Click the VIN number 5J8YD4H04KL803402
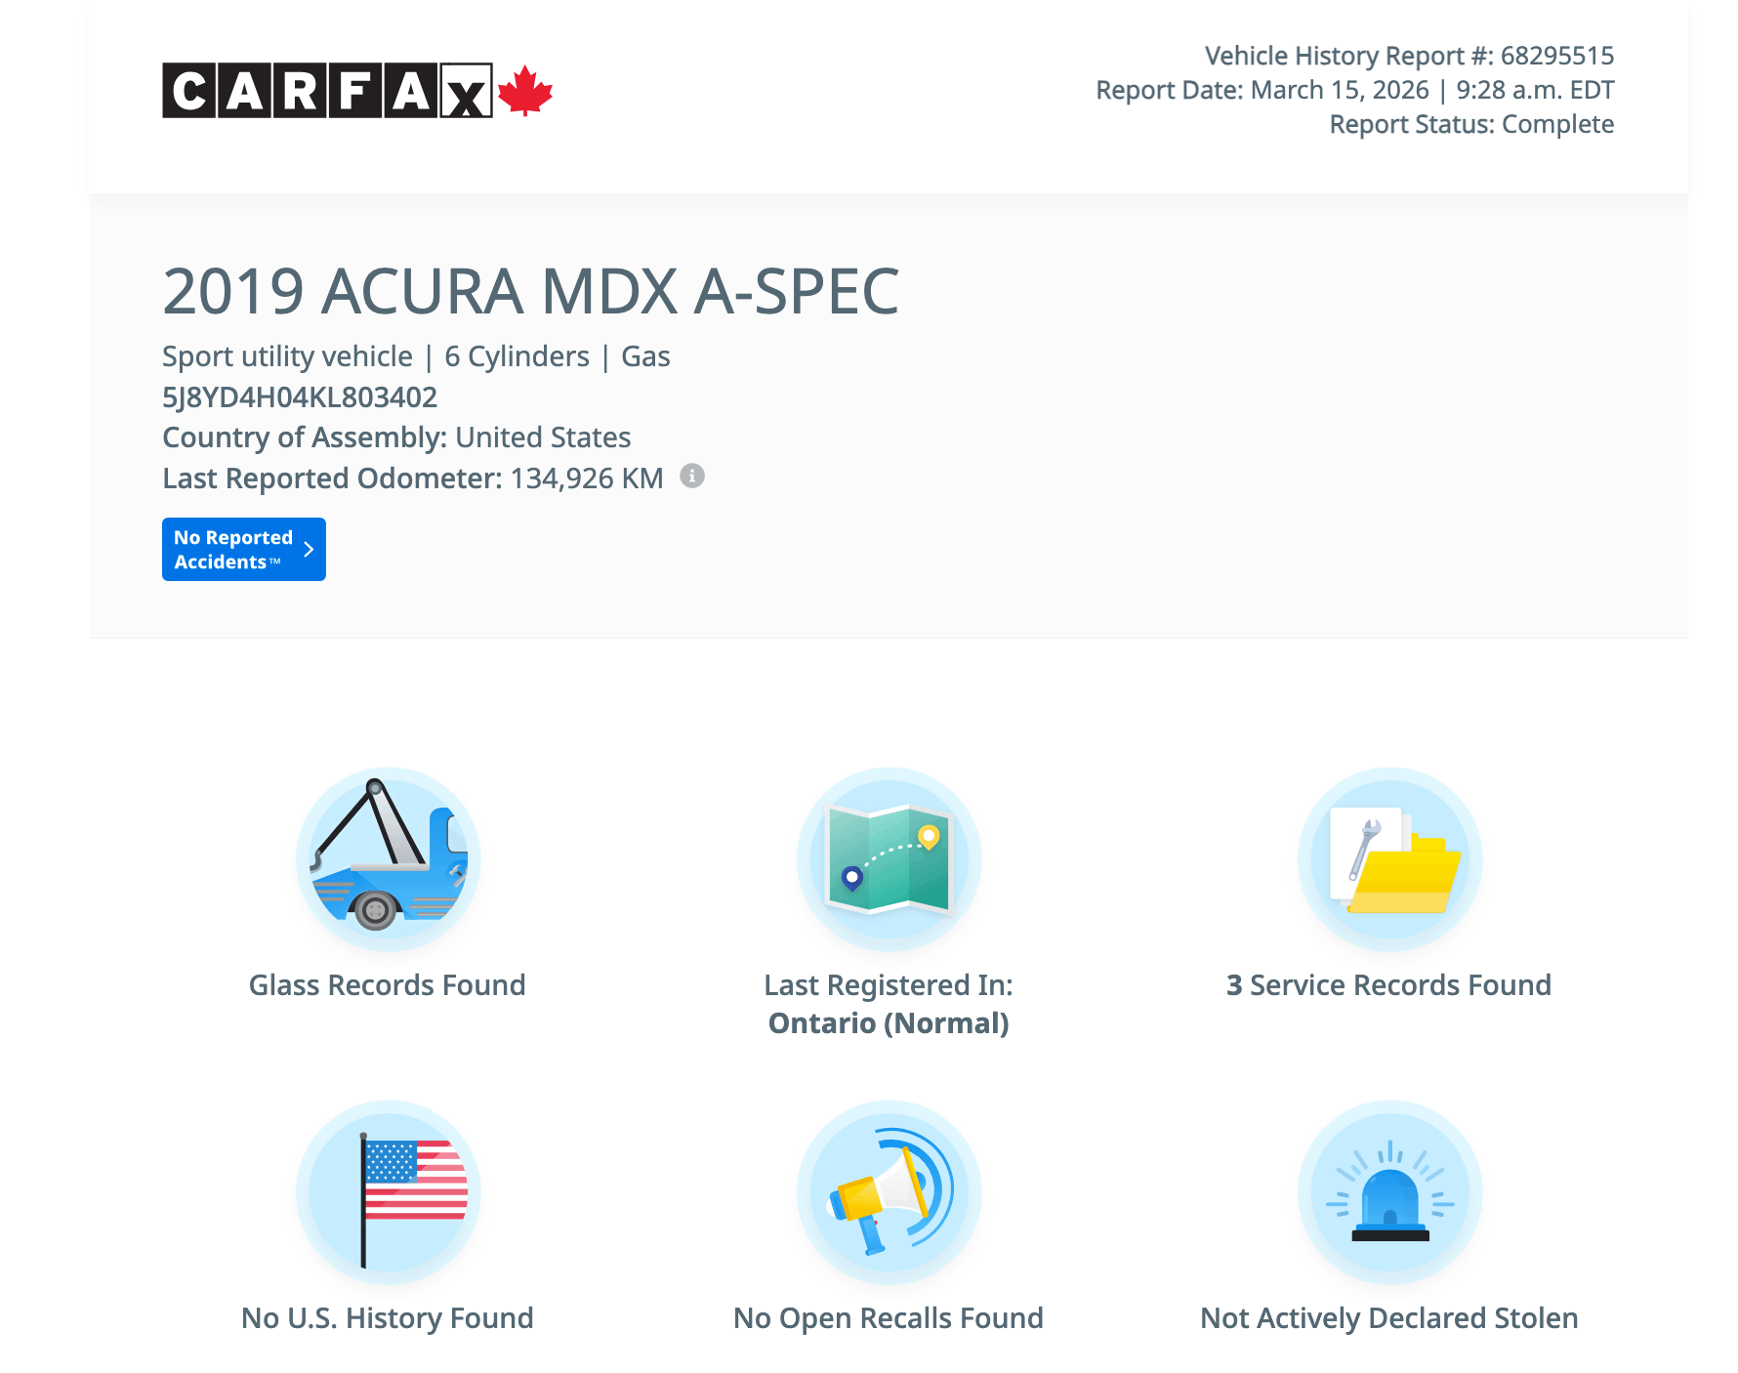 (300, 397)
